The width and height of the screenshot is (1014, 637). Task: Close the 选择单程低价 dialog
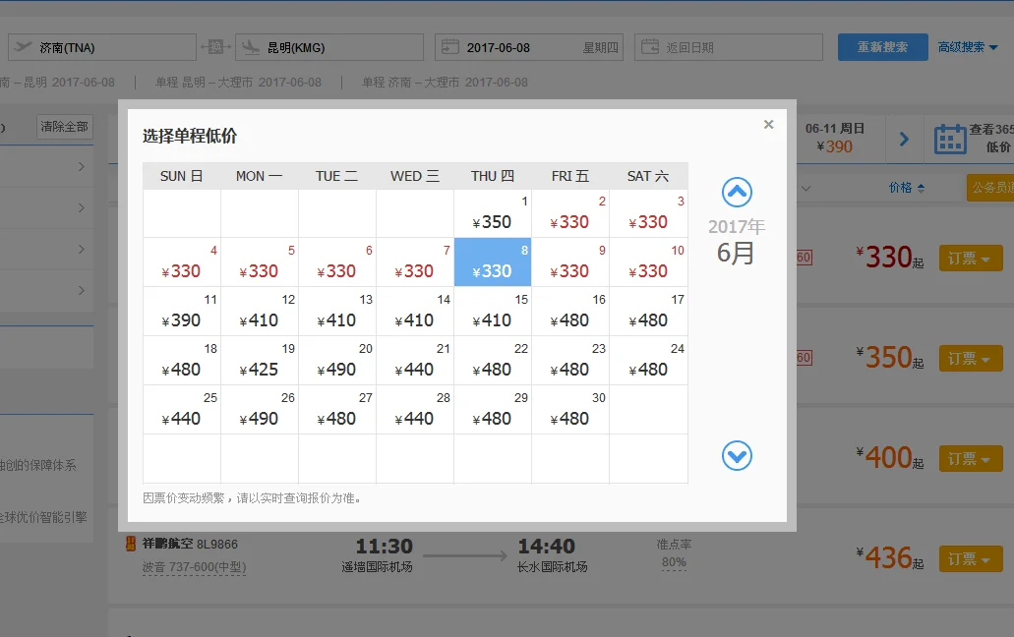pyautogui.click(x=768, y=124)
